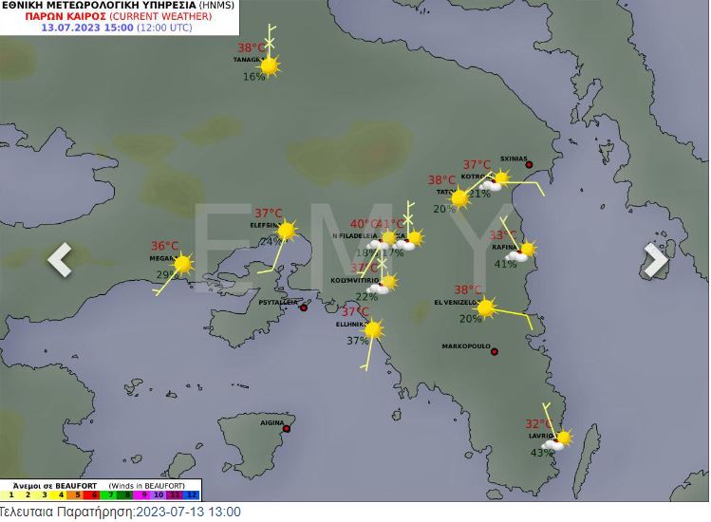Image resolution: width=711 pixels, height=522 pixels.
Task: Click the blue Beaufort 12 legend swatch
Action: (x=192, y=494)
